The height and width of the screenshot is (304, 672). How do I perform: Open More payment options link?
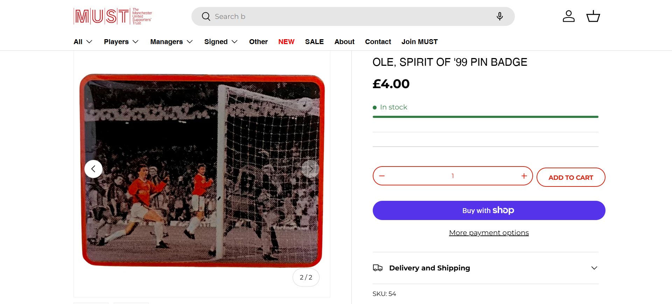tap(489, 233)
